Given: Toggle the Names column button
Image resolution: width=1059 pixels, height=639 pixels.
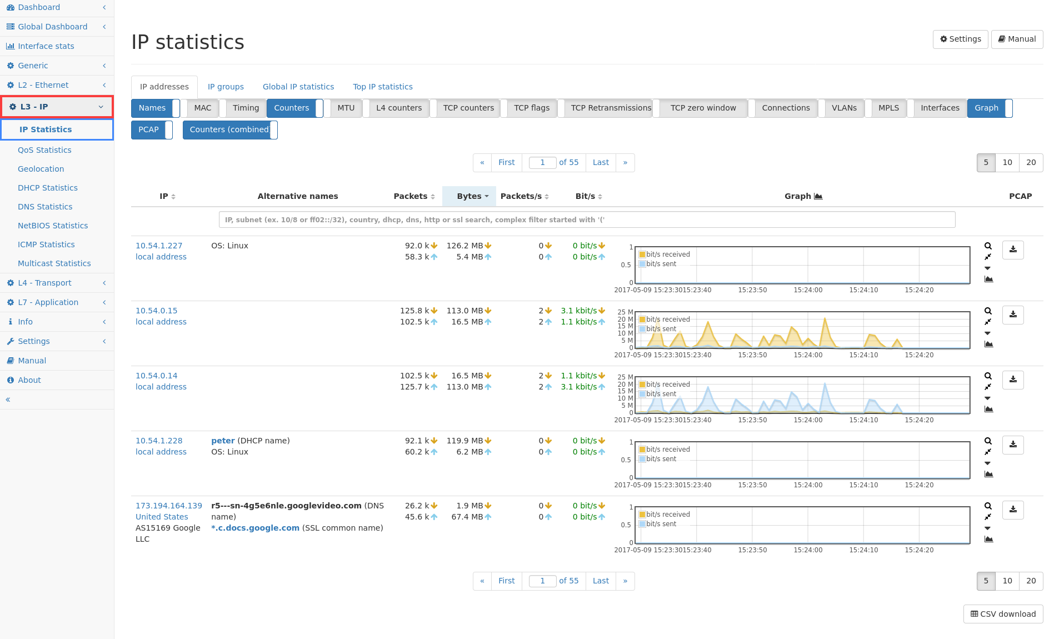Looking at the screenshot, I should point(156,108).
